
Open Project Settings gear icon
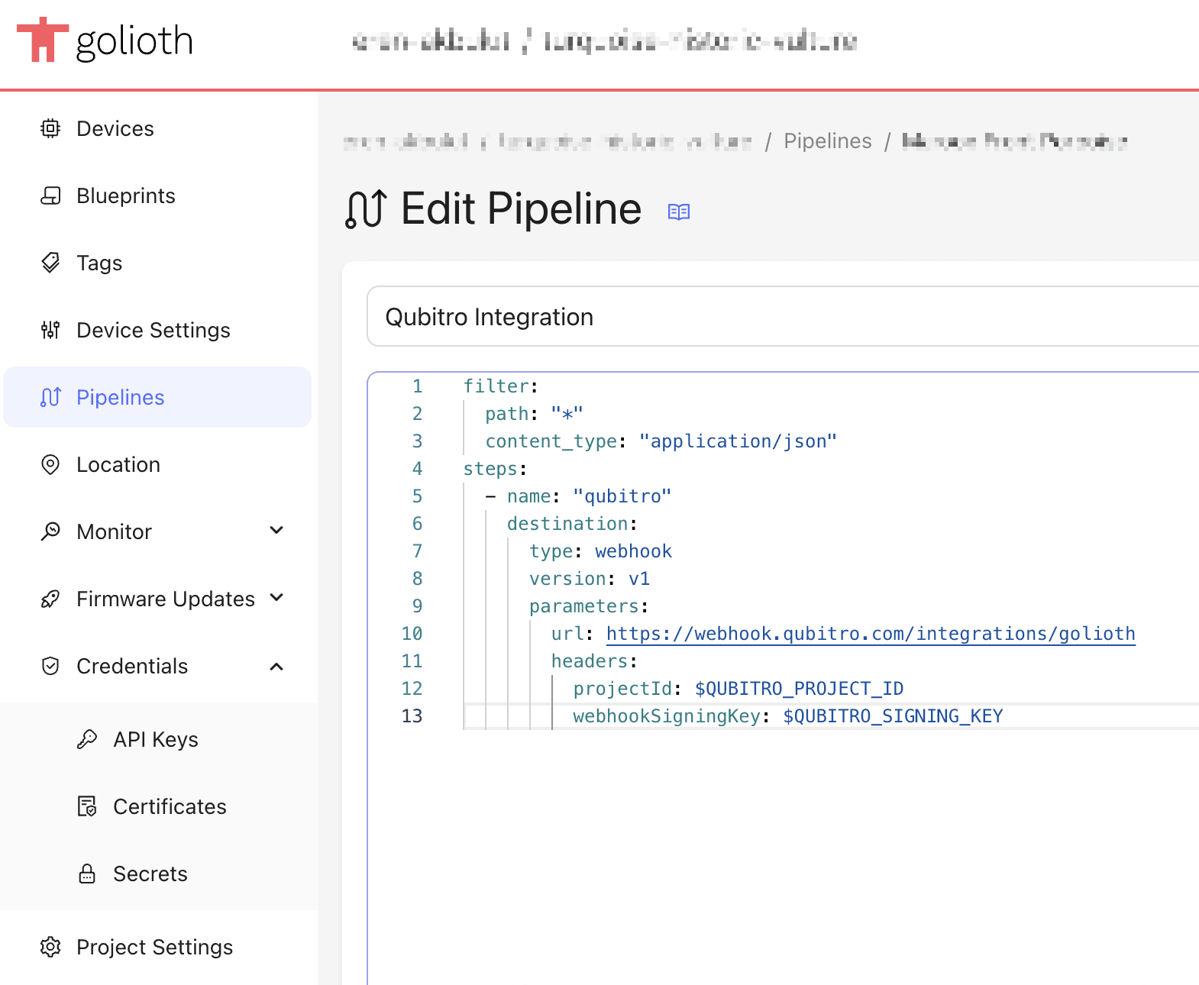tap(50, 947)
